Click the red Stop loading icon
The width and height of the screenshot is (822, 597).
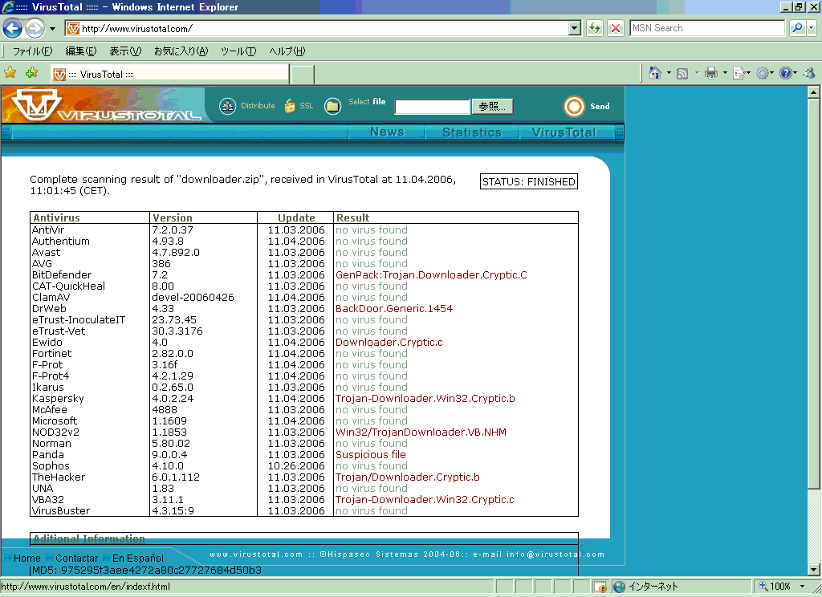pyautogui.click(x=616, y=28)
